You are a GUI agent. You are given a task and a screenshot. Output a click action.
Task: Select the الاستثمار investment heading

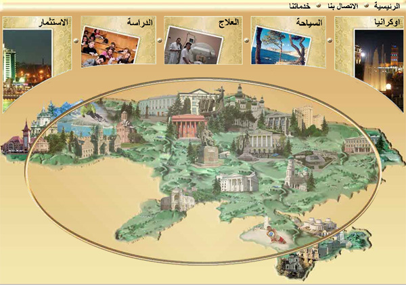53,22
